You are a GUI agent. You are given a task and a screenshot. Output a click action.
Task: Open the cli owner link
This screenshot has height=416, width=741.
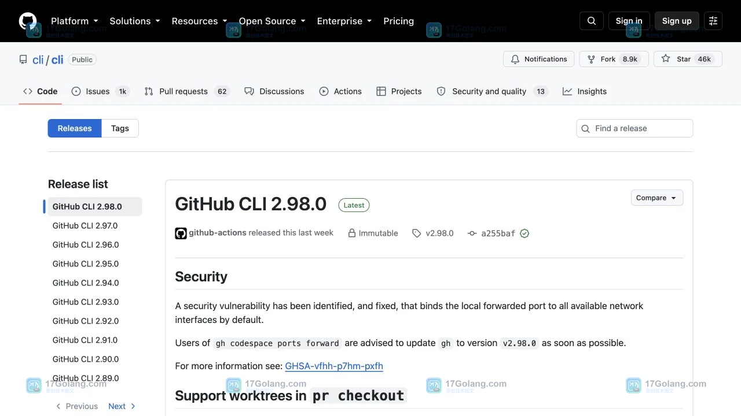pos(38,60)
